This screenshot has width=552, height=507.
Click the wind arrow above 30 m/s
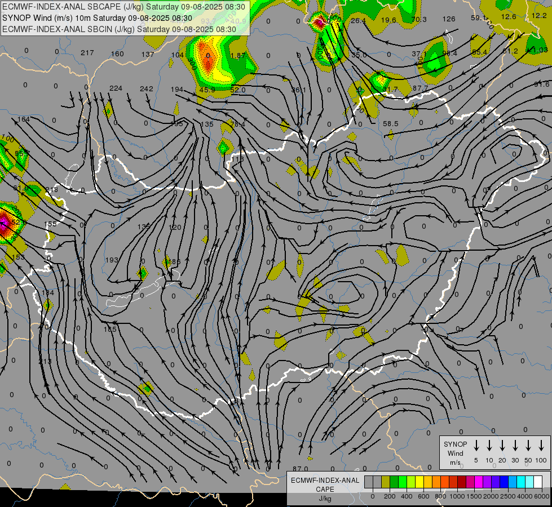coord(515,445)
